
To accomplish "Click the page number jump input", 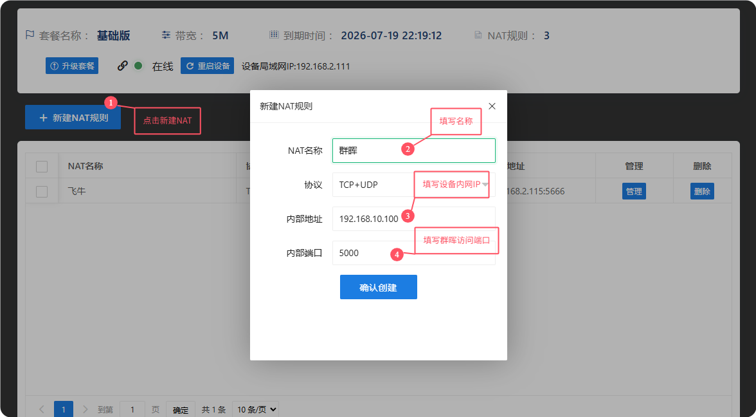I will coord(132,409).
